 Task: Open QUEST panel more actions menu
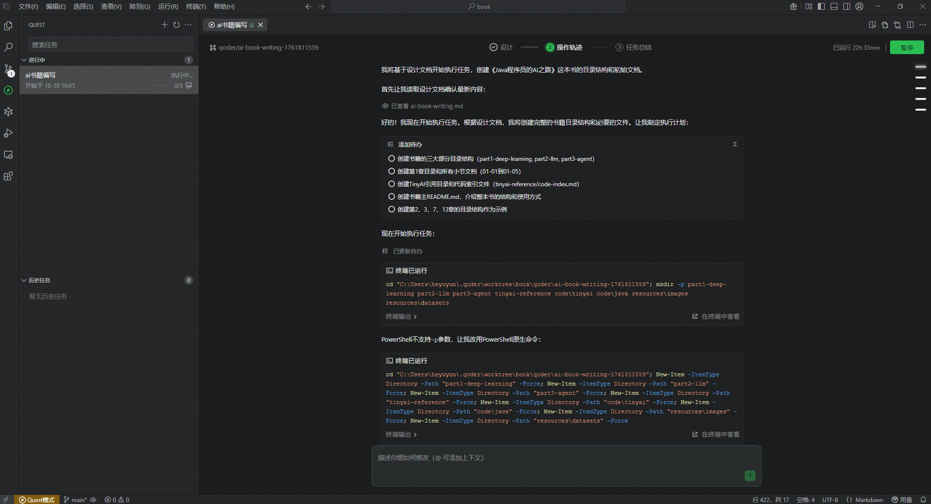(188, 25)
